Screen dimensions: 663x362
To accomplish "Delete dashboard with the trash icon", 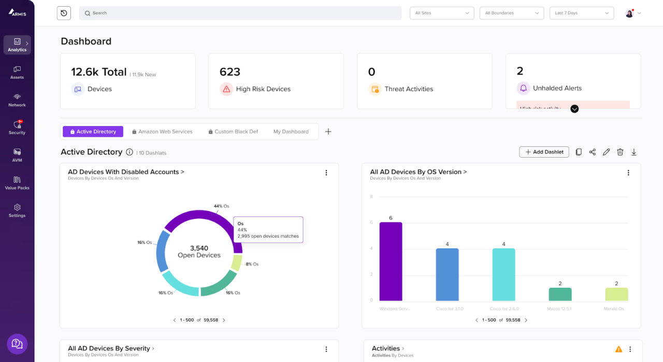I will 620,152.
